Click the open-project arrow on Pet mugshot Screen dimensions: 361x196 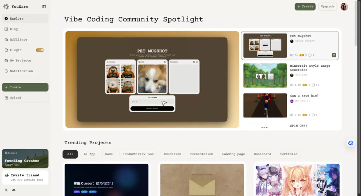click(334, 55)
